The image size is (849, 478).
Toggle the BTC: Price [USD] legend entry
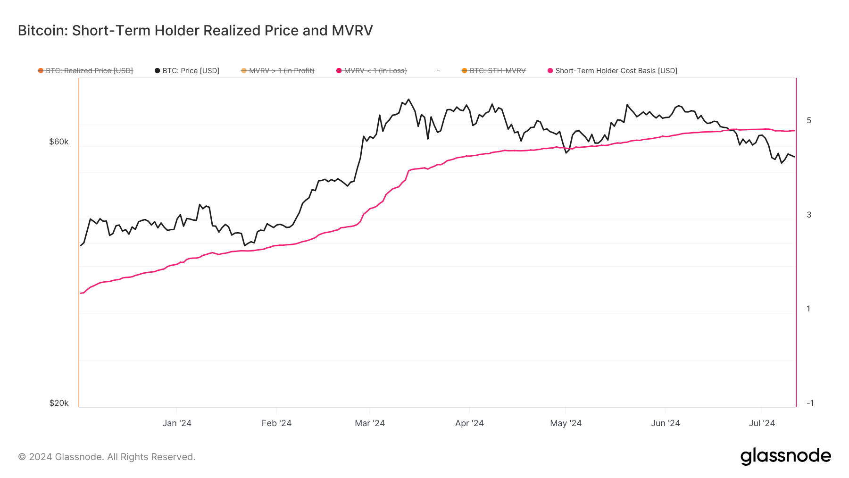pos(187,71)
